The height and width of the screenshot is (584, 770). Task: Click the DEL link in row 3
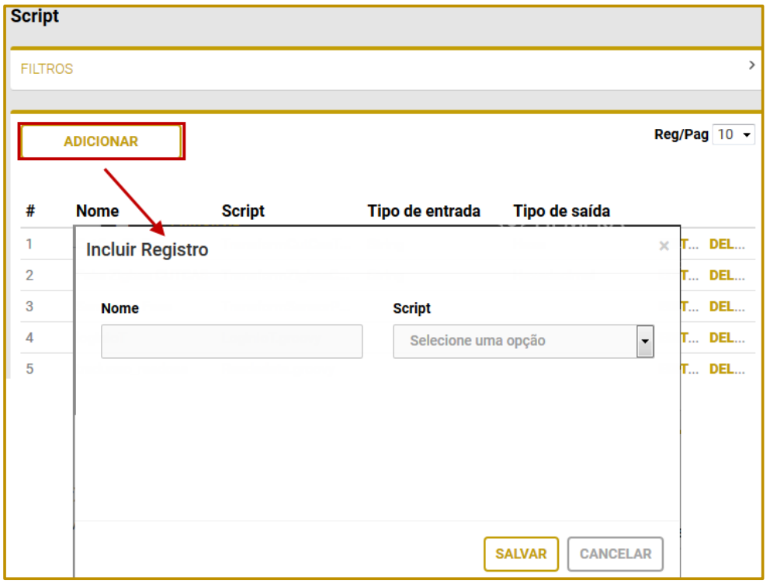pyautogui.click(x=727, y=307)
